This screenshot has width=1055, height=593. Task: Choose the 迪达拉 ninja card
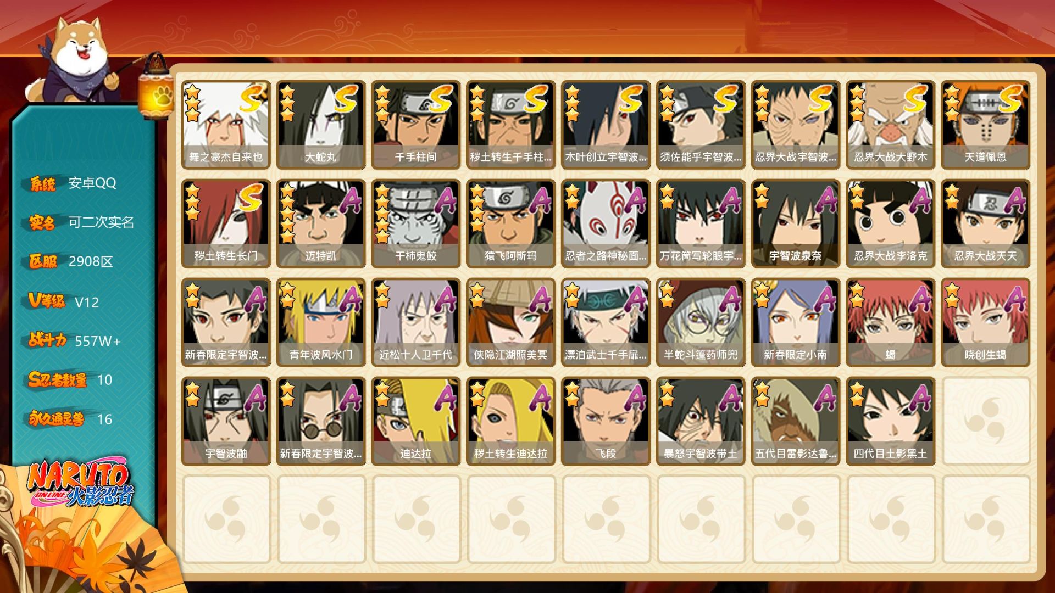click(x=416, y=421)
